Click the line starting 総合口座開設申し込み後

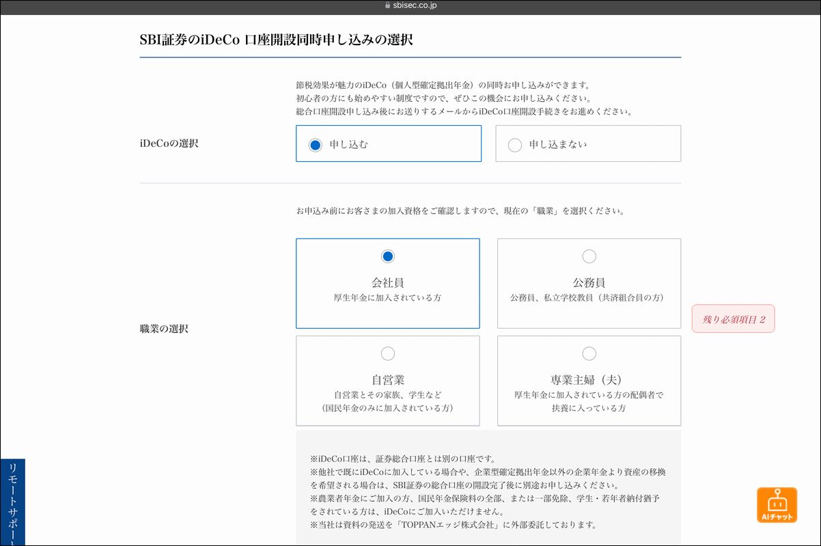coord(464,111)
